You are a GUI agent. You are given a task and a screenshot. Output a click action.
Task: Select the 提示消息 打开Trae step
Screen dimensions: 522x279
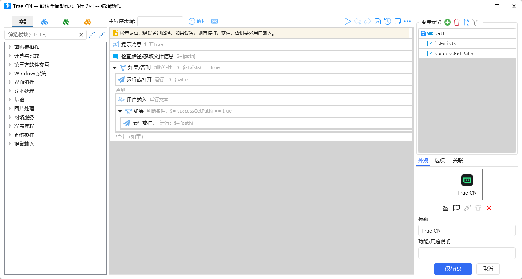point(261,44)
